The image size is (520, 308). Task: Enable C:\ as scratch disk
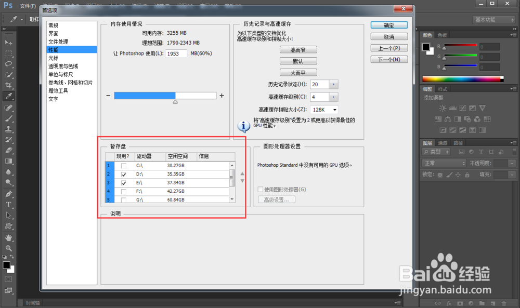point(124,166)
